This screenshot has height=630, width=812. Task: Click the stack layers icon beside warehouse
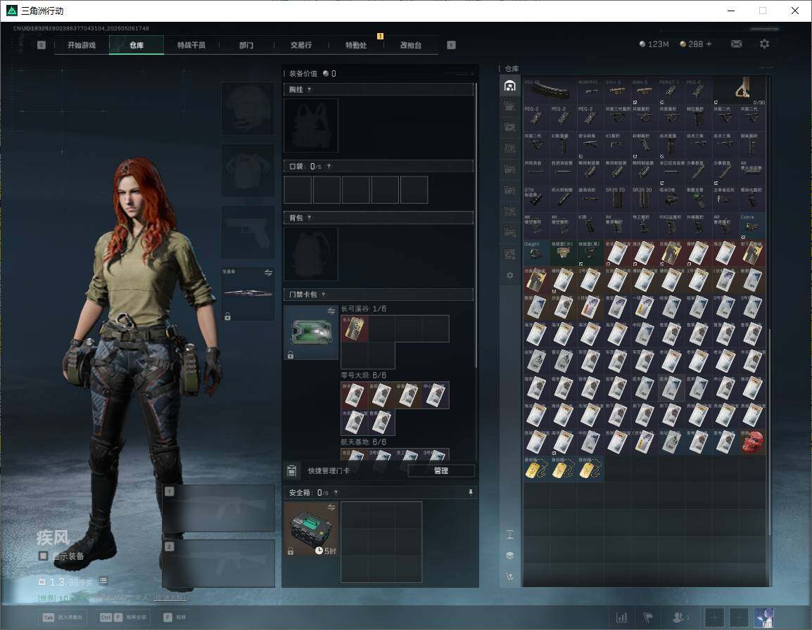[x=509, y=555]
